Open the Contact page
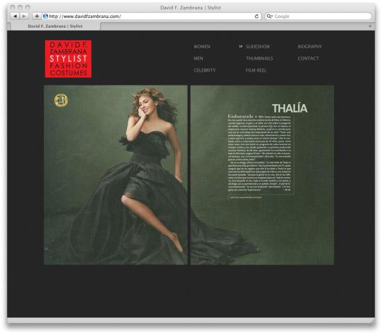This screenshot has width=382, height=334. click(x=308, y=58)
